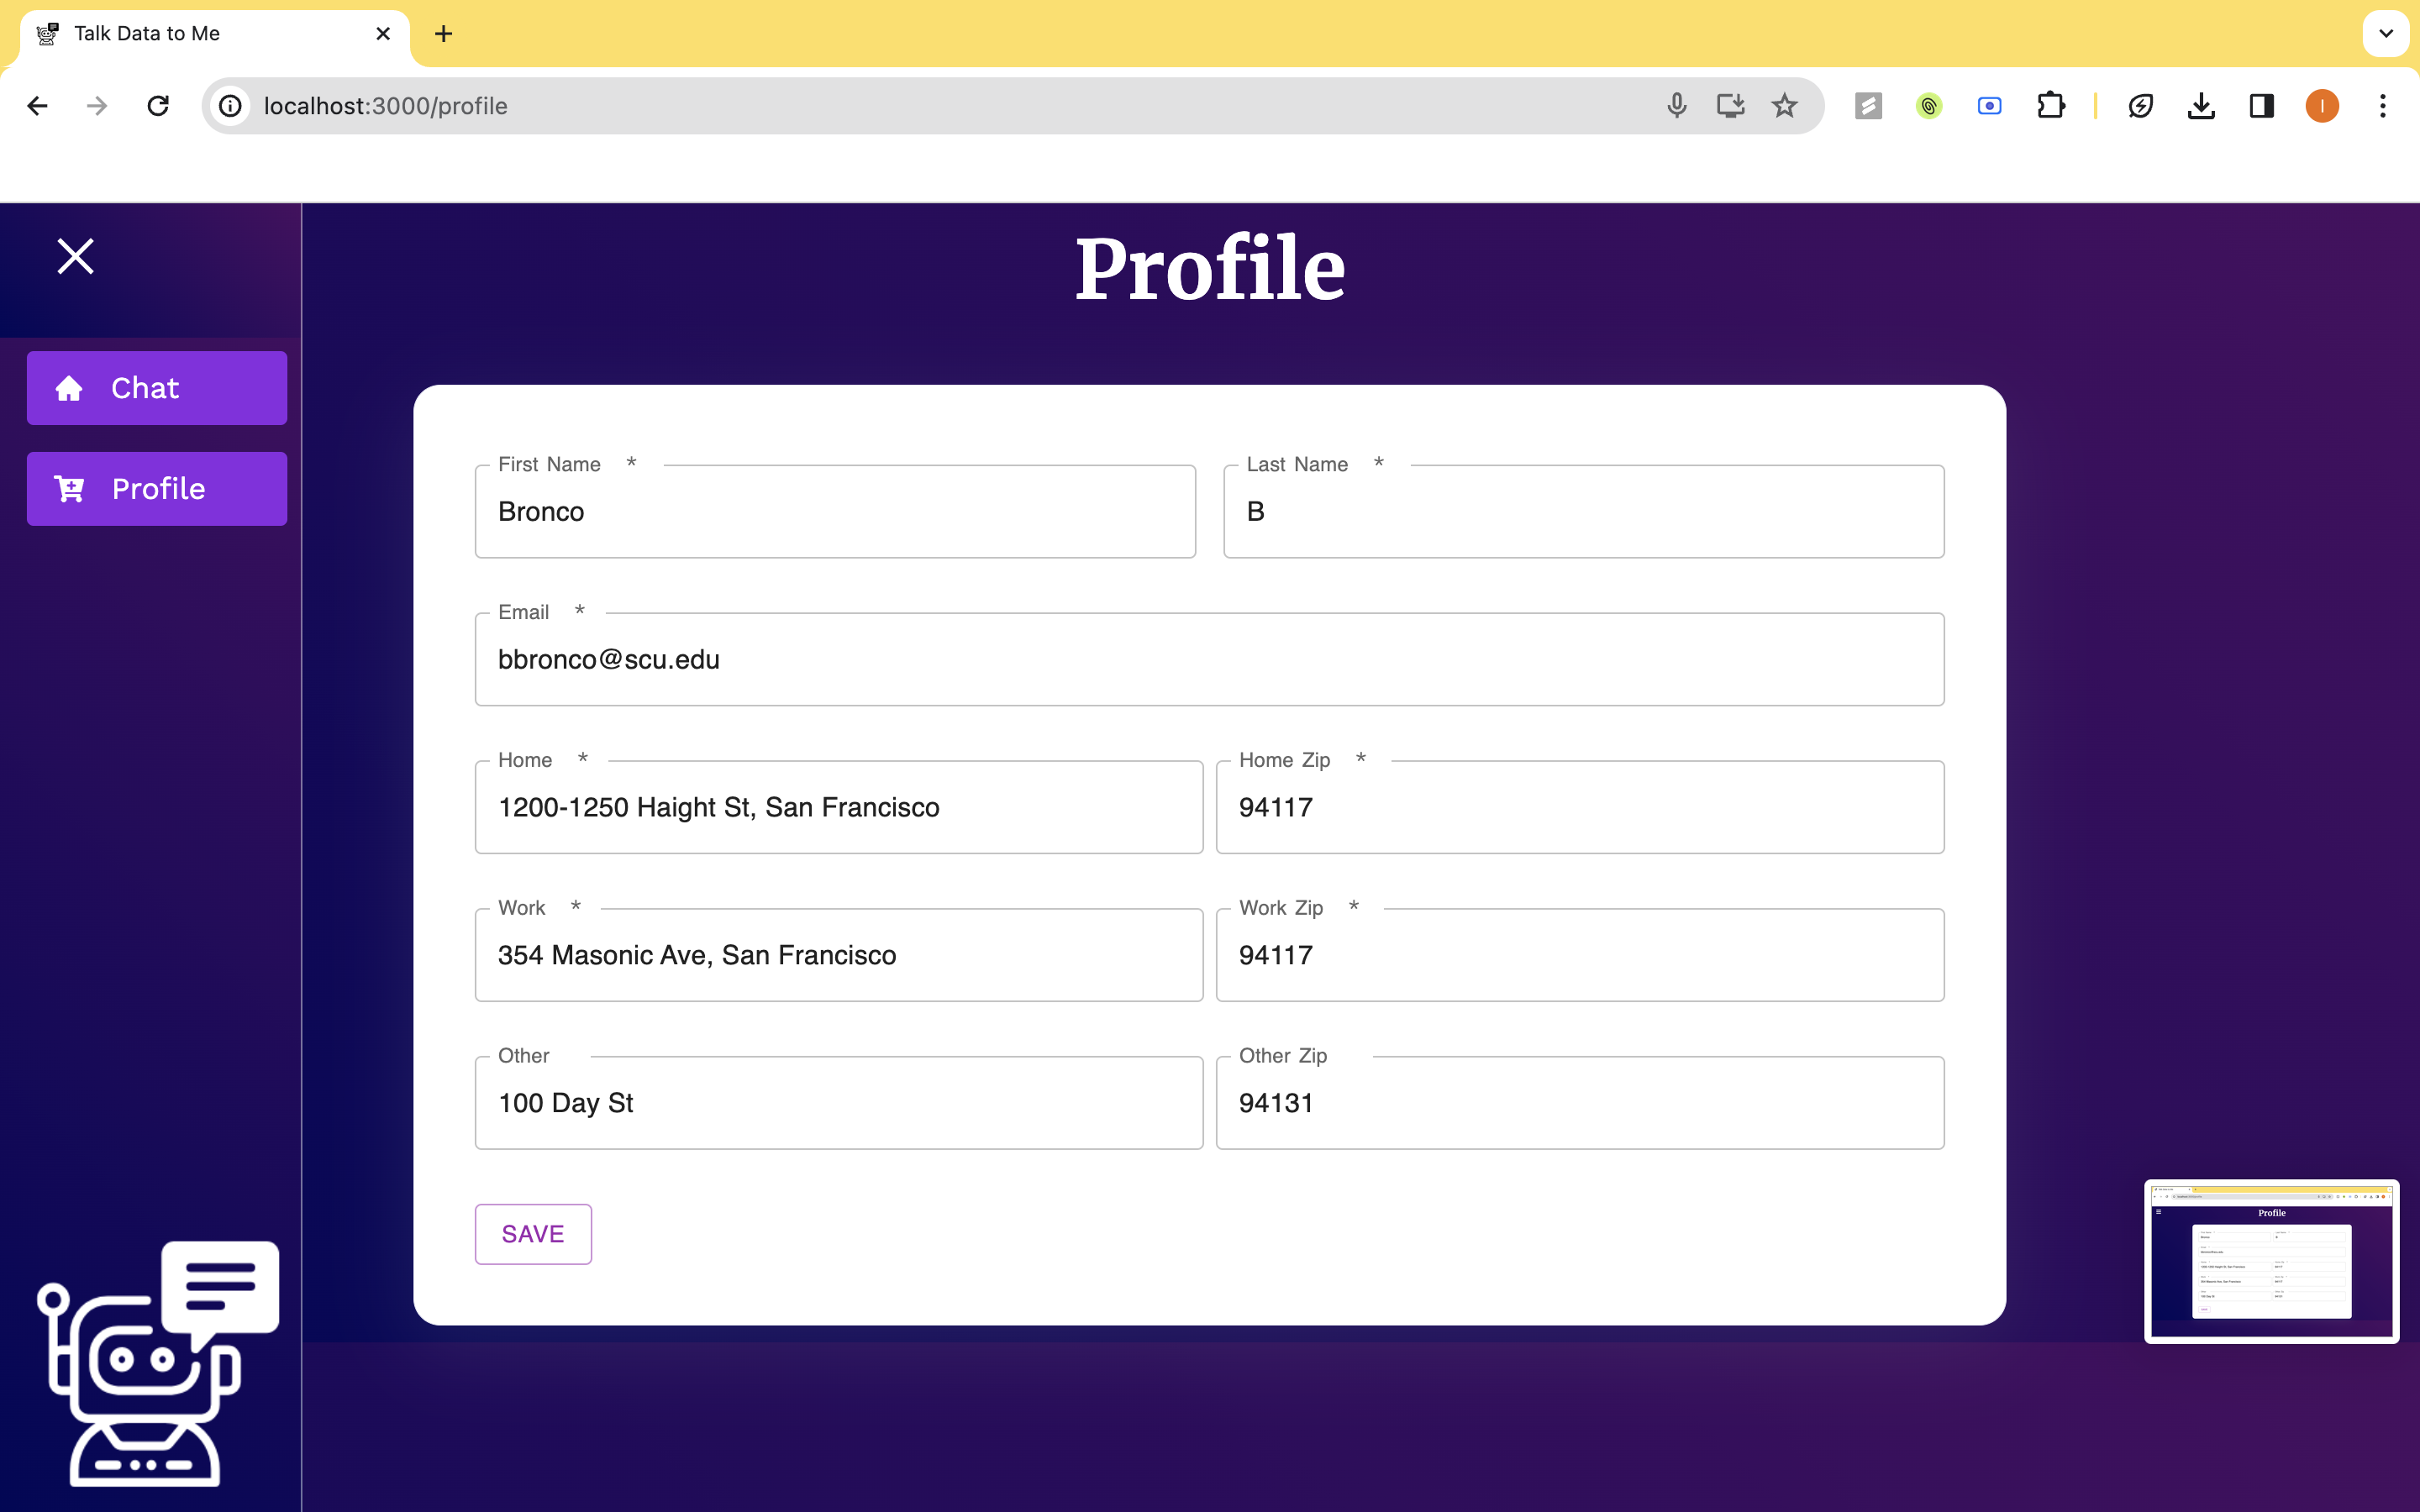Screen dimensions: 2420x1512
Task: Navigate to Chat in sidebar
Action: pyautogui.click(x=157, y=388)
